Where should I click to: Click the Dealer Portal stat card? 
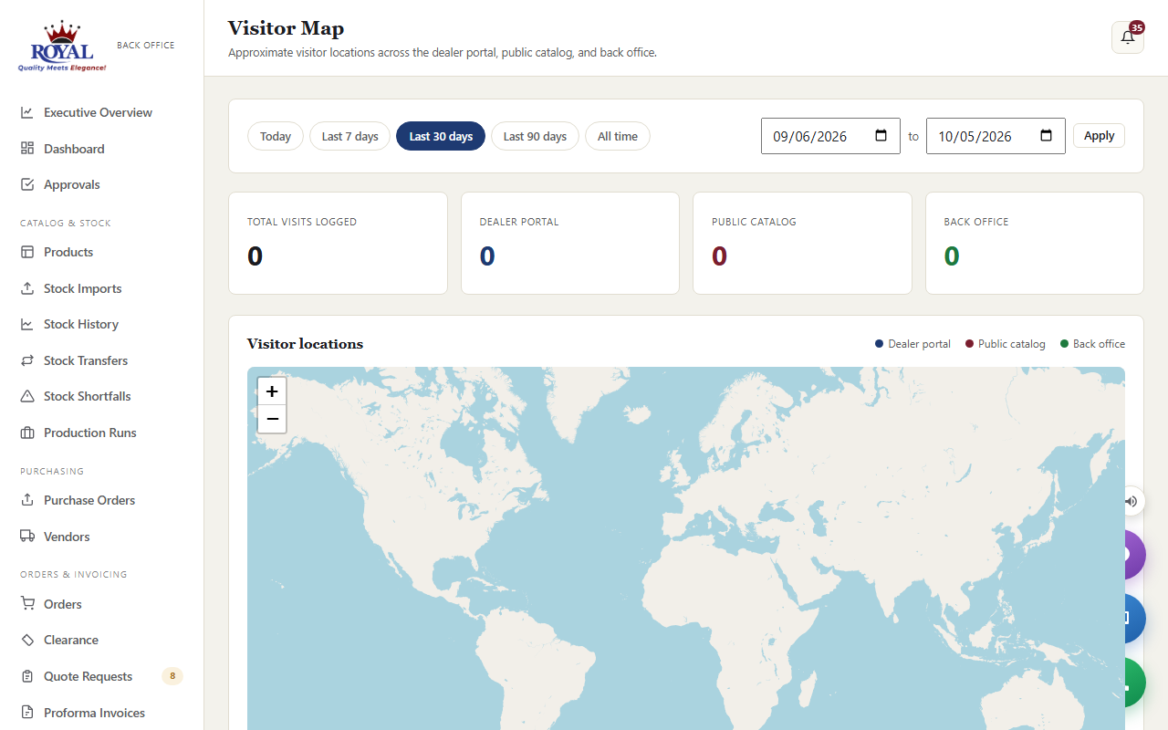(x=570, y=243)
